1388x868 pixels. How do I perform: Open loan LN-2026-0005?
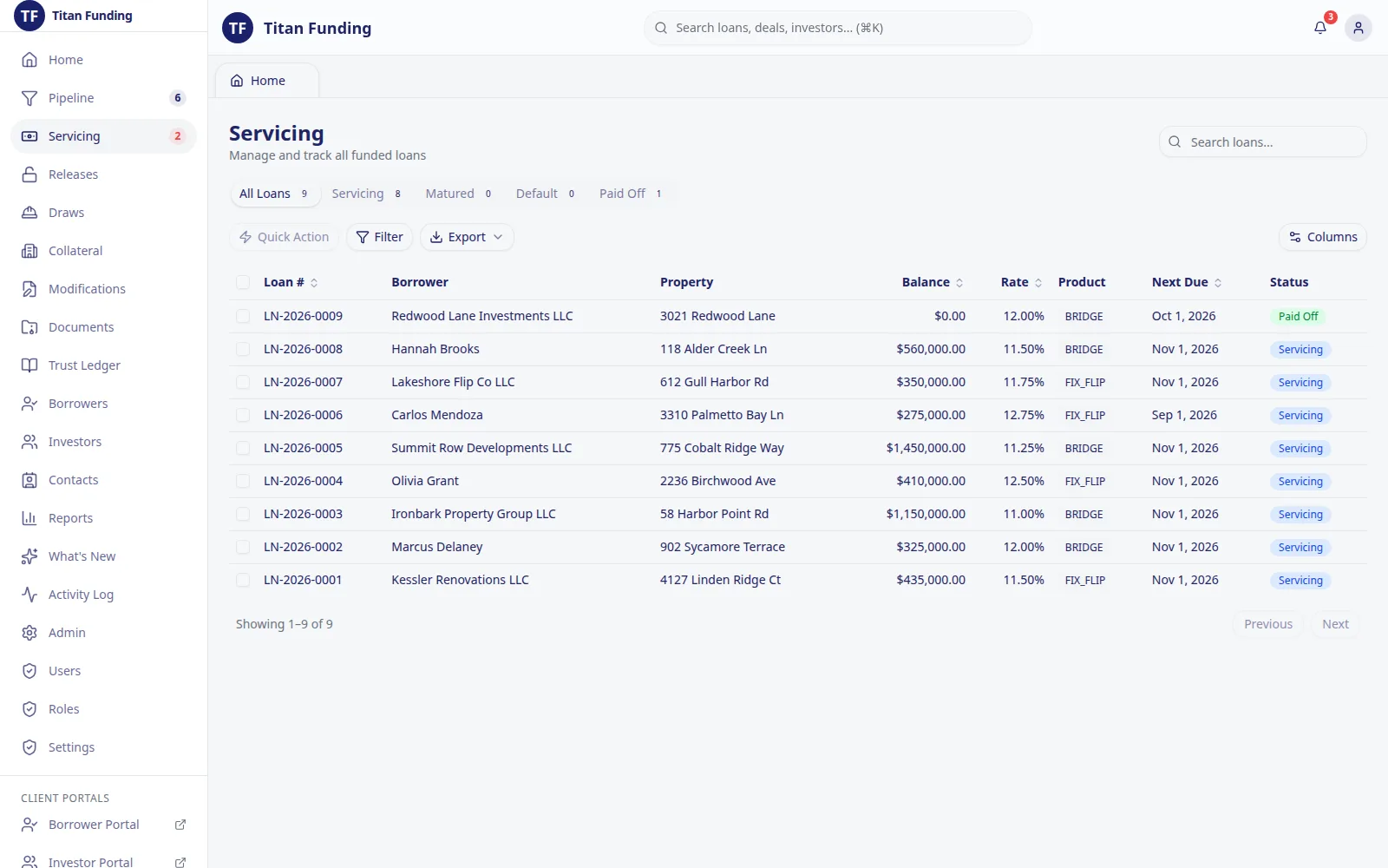(303, 448)
